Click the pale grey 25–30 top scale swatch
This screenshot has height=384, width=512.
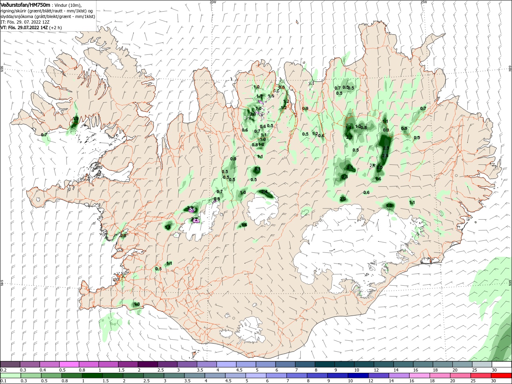[x=482, y=364]
